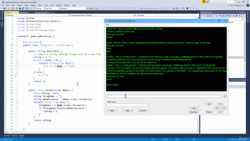Open the game.gameclasses.ThingList type dropdown
Screen dimensions: 250x141
(102, 15)
